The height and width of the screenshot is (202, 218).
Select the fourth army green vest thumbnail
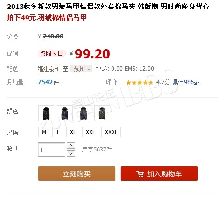click(x=102, y=113)
